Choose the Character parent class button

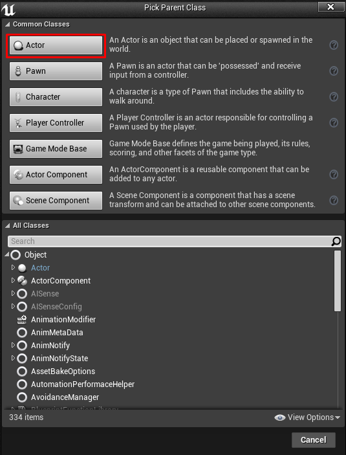[56, 97]
